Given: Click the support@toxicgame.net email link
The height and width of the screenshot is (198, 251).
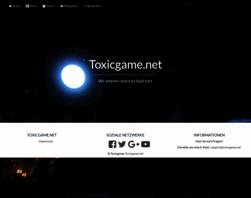Looking at the screenshot, I should [225, 147].
